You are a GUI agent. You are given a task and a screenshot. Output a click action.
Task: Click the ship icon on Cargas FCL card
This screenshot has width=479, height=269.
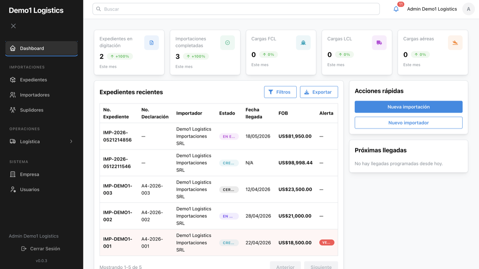[303, 43]
